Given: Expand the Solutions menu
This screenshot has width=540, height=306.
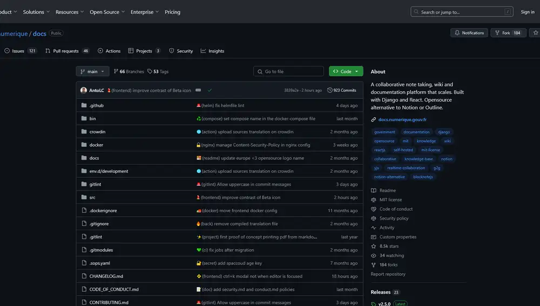Looking at the screenshot, I should pyautogui.click(x=36, y=12).
